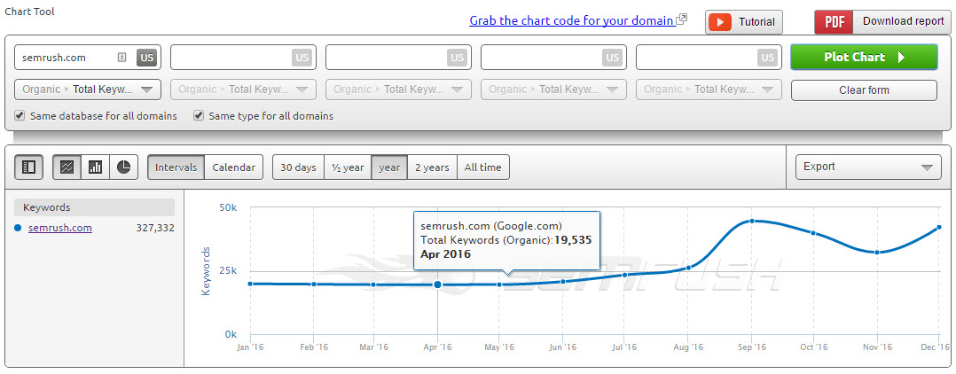
Task: Open the semrush.com link in legend
Action: pyautogui.click(x=60, y=228)
